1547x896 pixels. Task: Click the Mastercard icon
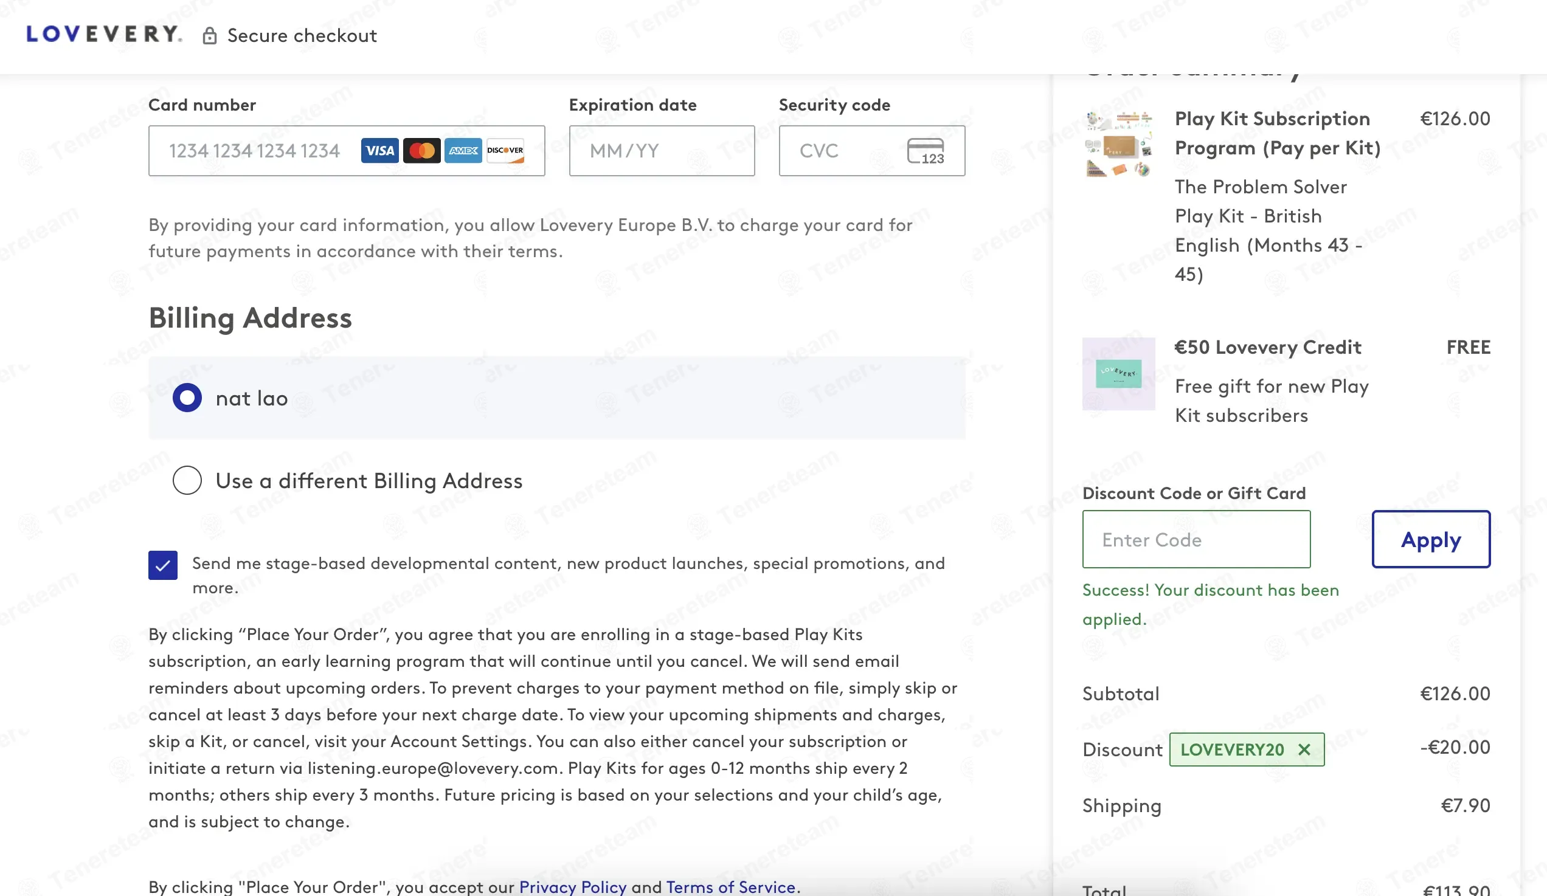(x=421, y=150)
